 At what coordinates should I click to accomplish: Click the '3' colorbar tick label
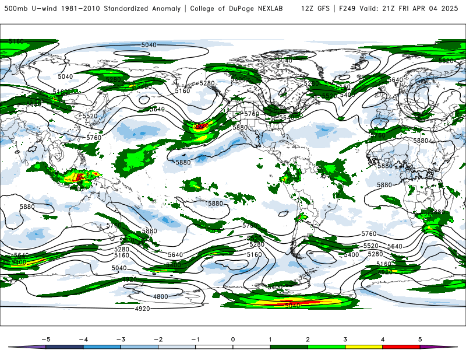point(345,339)
